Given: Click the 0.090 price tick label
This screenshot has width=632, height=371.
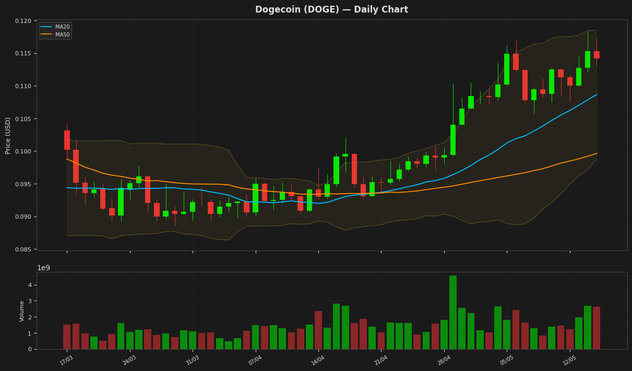Looking at the screenshot, I should click(x=23, y=217).
